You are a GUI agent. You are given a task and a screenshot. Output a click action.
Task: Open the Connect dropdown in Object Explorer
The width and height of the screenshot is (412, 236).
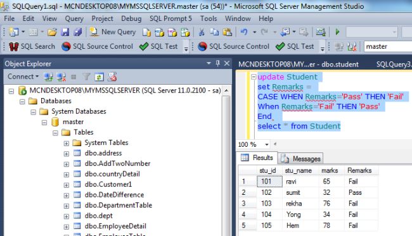pyautogui.click(x=23, y=77)
